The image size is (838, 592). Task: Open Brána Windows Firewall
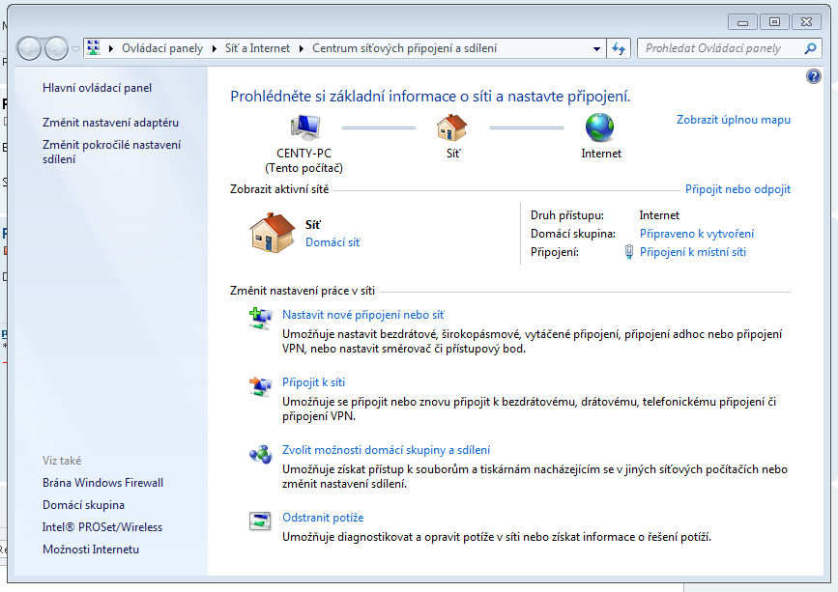[x=103, y=483]
